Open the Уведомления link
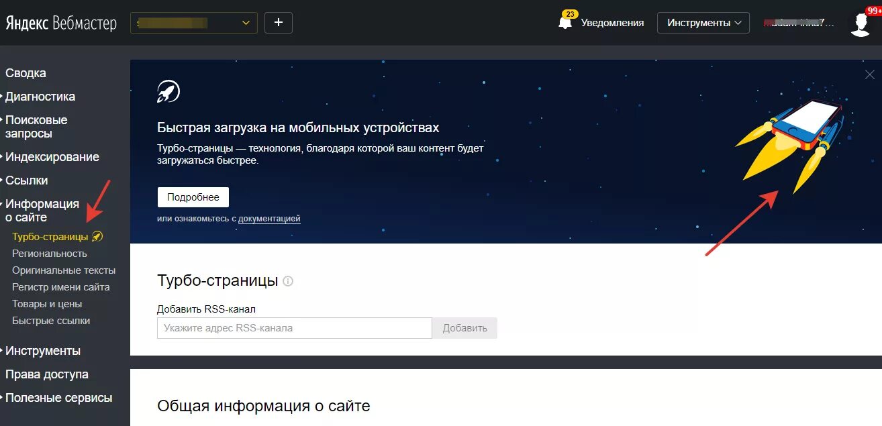This screenshot has height=426, width=882. [612, 23]
